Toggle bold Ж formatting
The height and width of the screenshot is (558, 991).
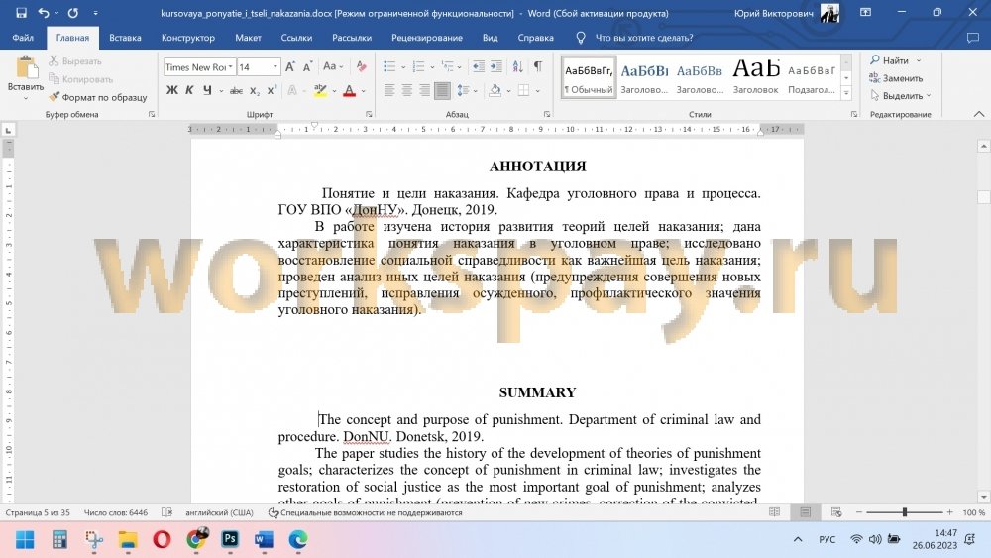(171, 90)
